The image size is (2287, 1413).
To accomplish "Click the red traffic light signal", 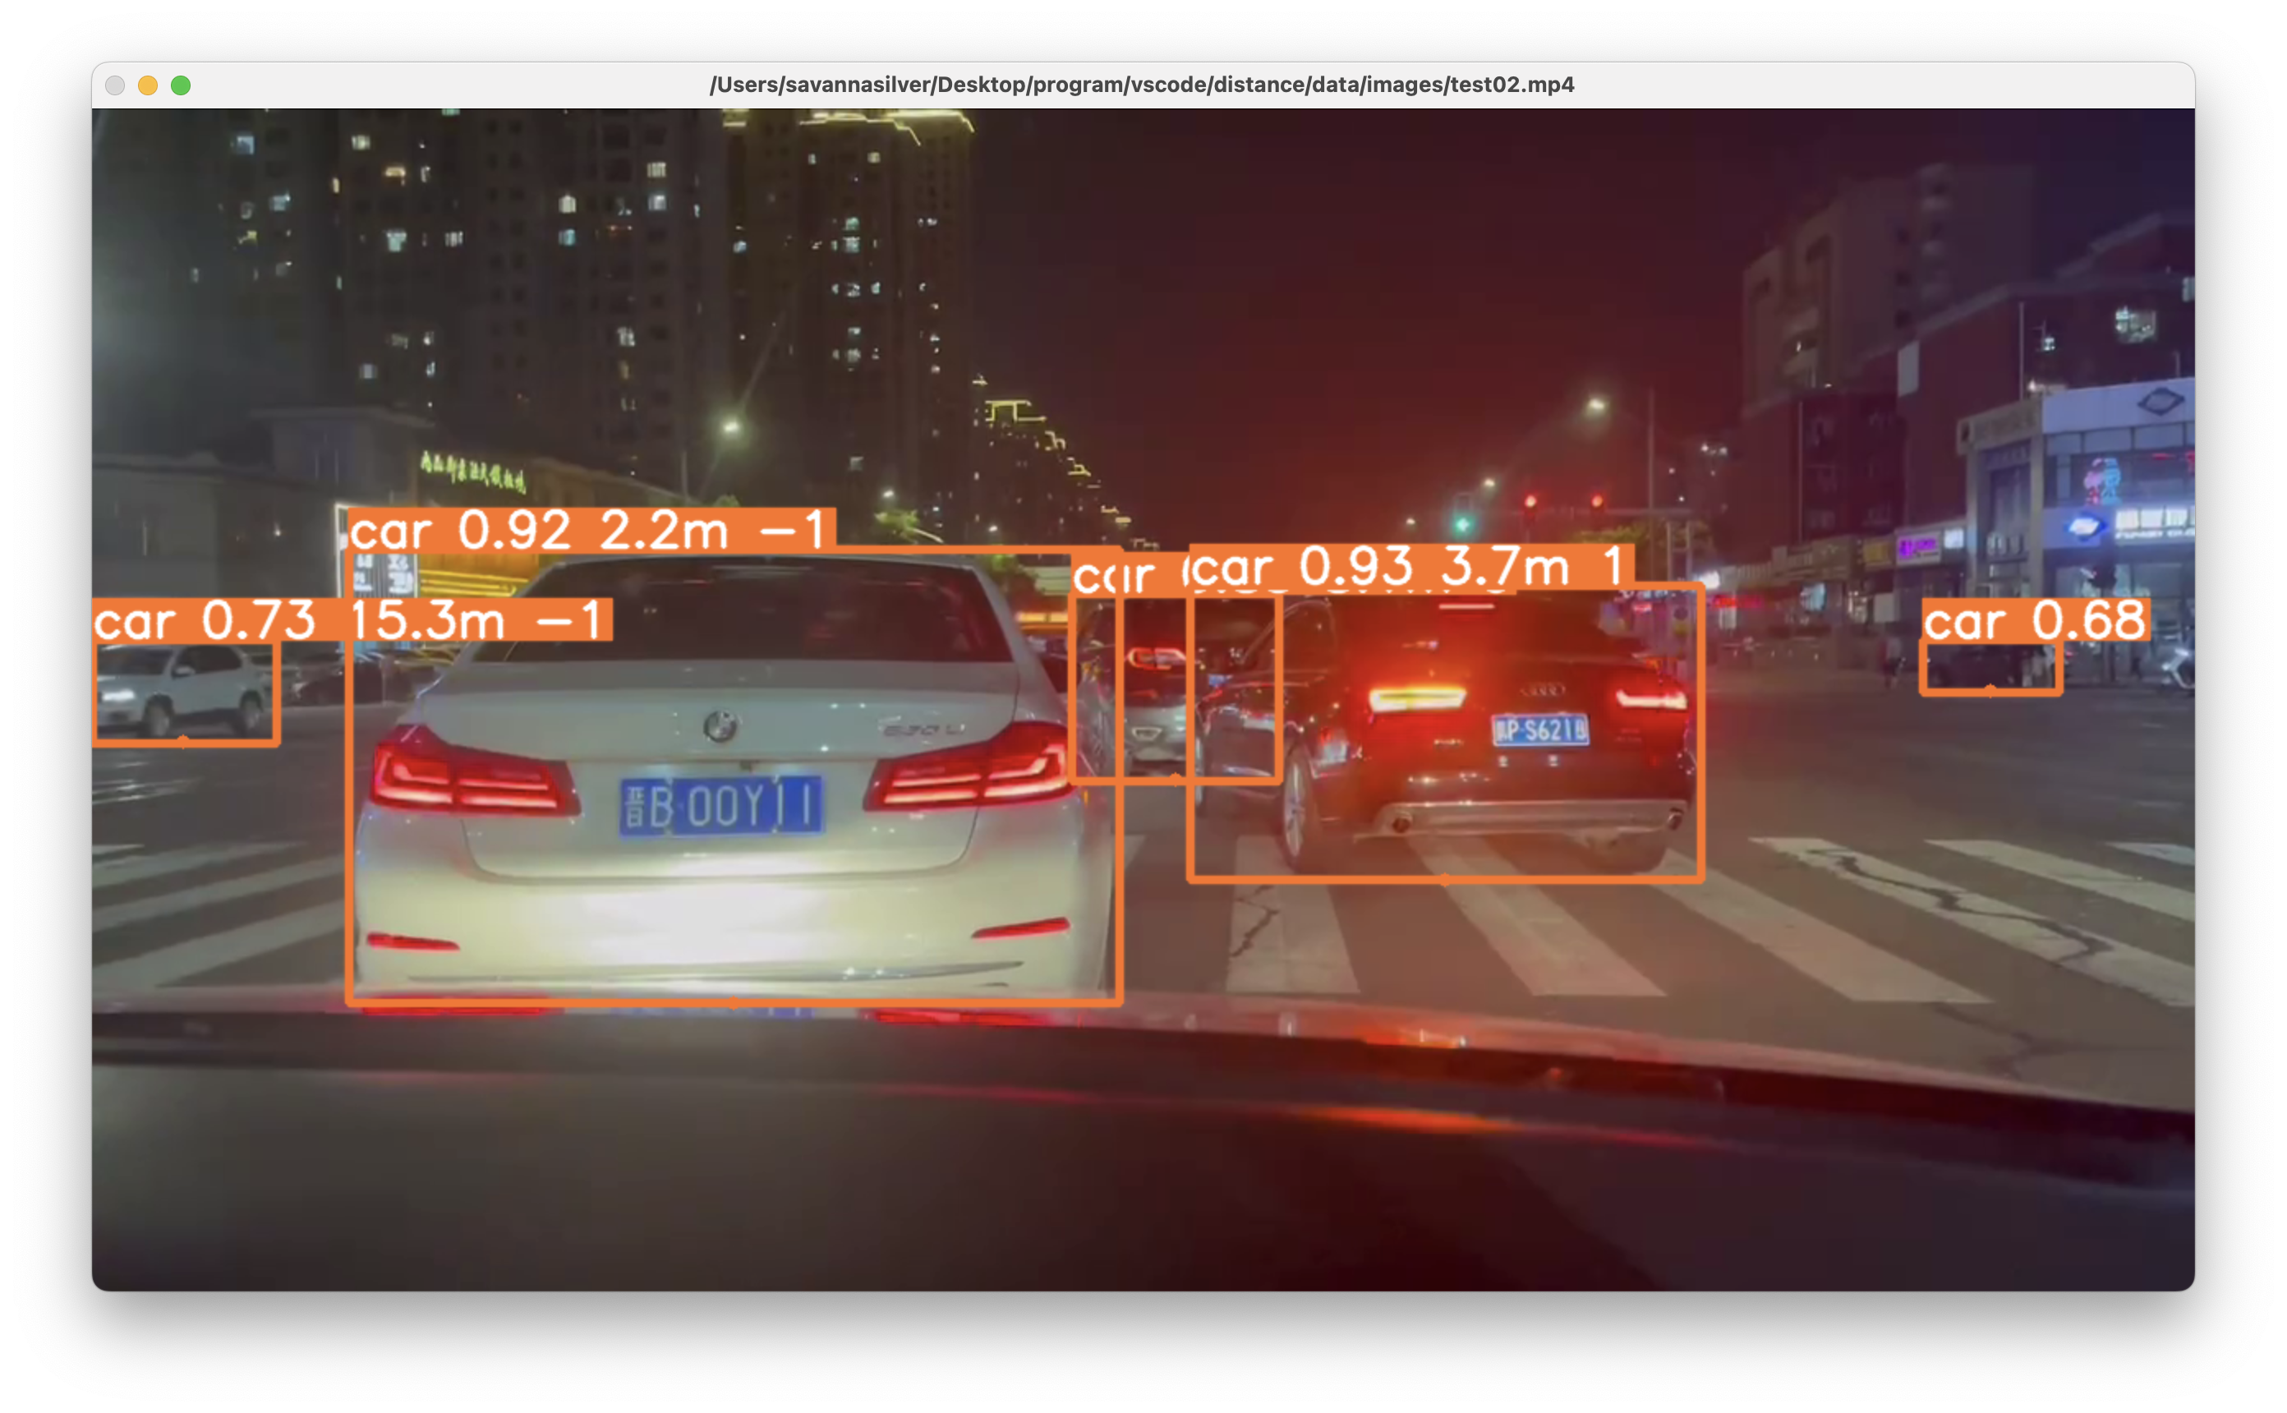I will point(1530,503).
